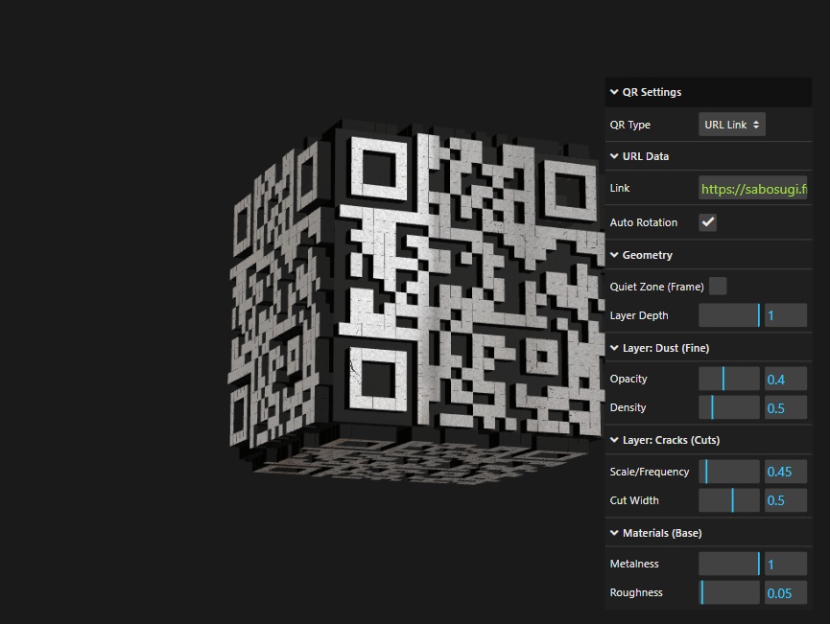Viewport: 830px width, 624px height.
Task: Click the Scale/Frequency slider
Action: tap(729, 472)
